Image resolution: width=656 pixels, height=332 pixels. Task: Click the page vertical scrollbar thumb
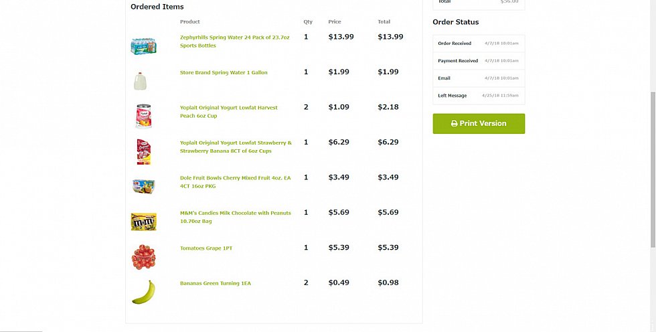pyautogui.click(x=653, y=169)
